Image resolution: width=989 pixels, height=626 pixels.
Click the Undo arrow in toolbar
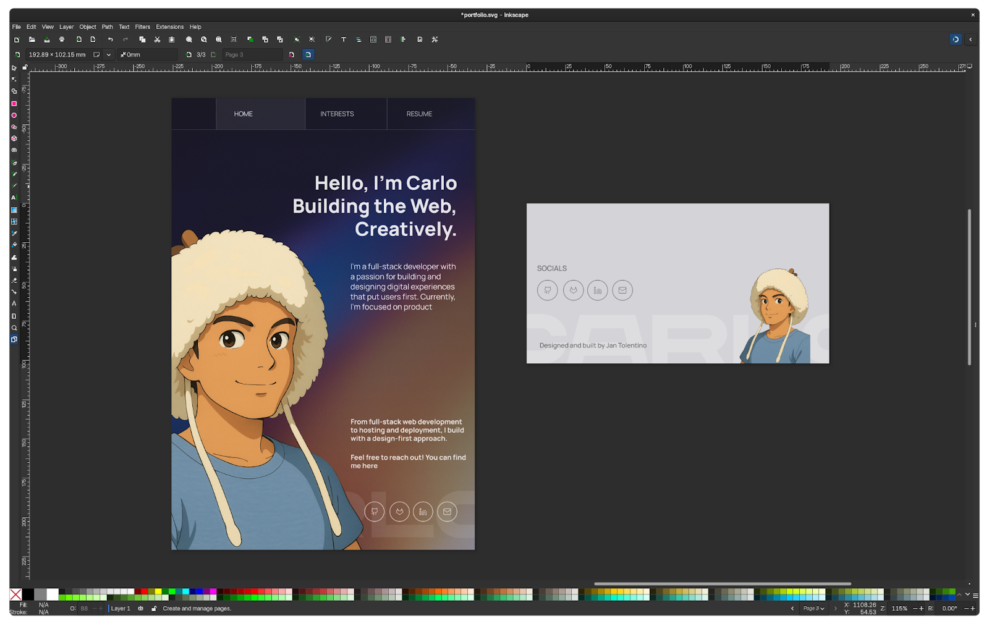[111, 40]
